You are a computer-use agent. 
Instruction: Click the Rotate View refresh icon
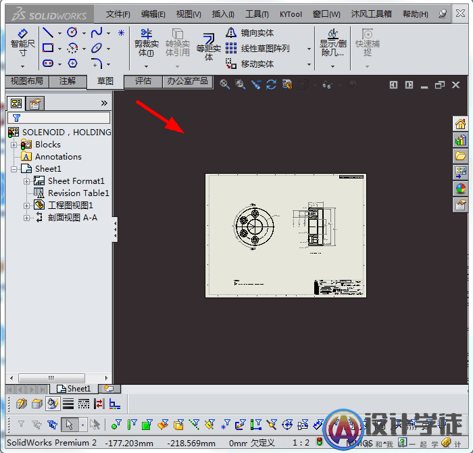point(271,85)
